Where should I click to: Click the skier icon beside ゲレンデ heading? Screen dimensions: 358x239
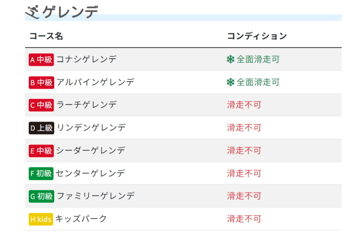tap(33, 11)
